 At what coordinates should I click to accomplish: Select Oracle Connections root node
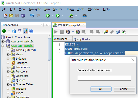tap(18, 37)
